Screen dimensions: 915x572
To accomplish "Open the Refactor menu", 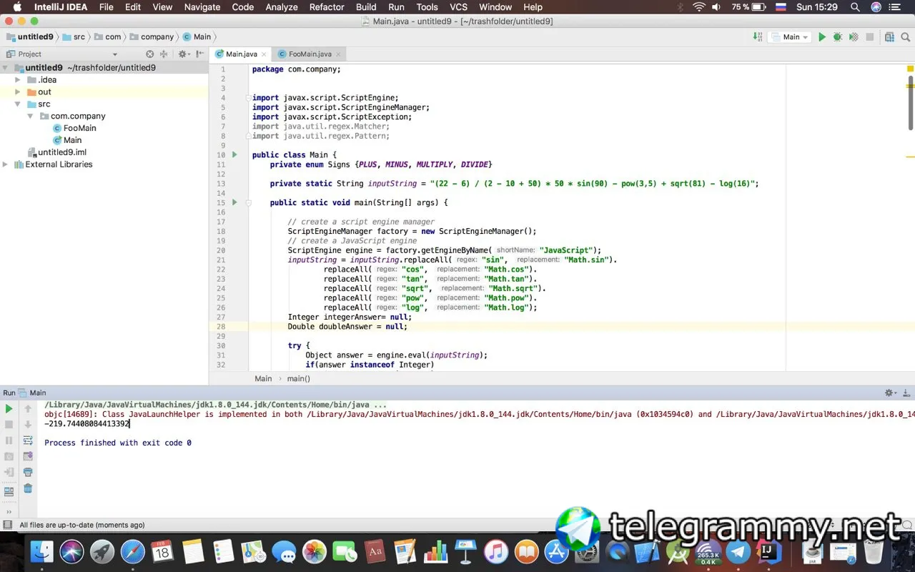I will click(x=327, y=7).
